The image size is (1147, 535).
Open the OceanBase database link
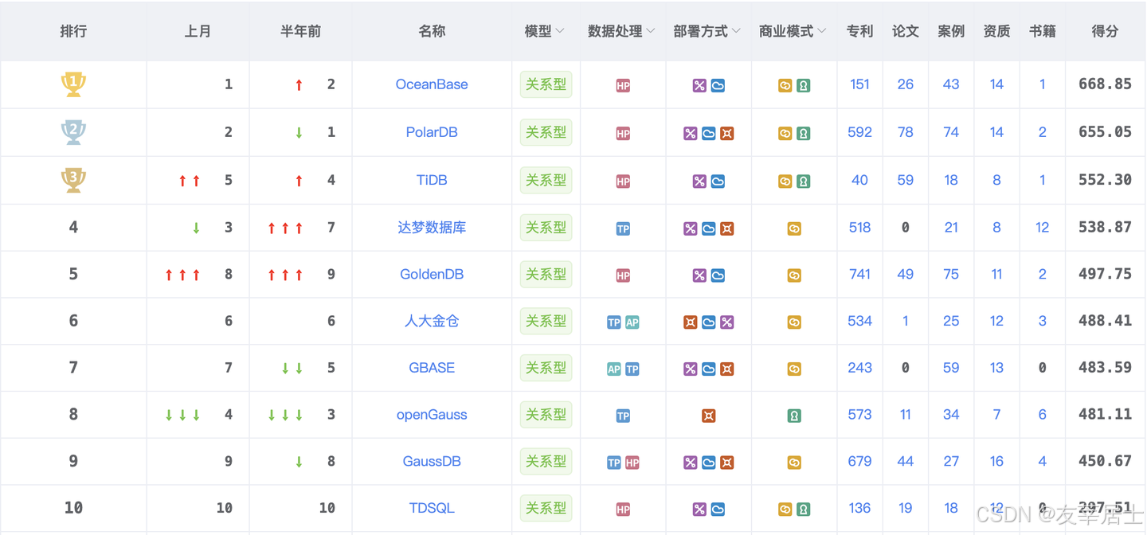(x=432, y=84)
